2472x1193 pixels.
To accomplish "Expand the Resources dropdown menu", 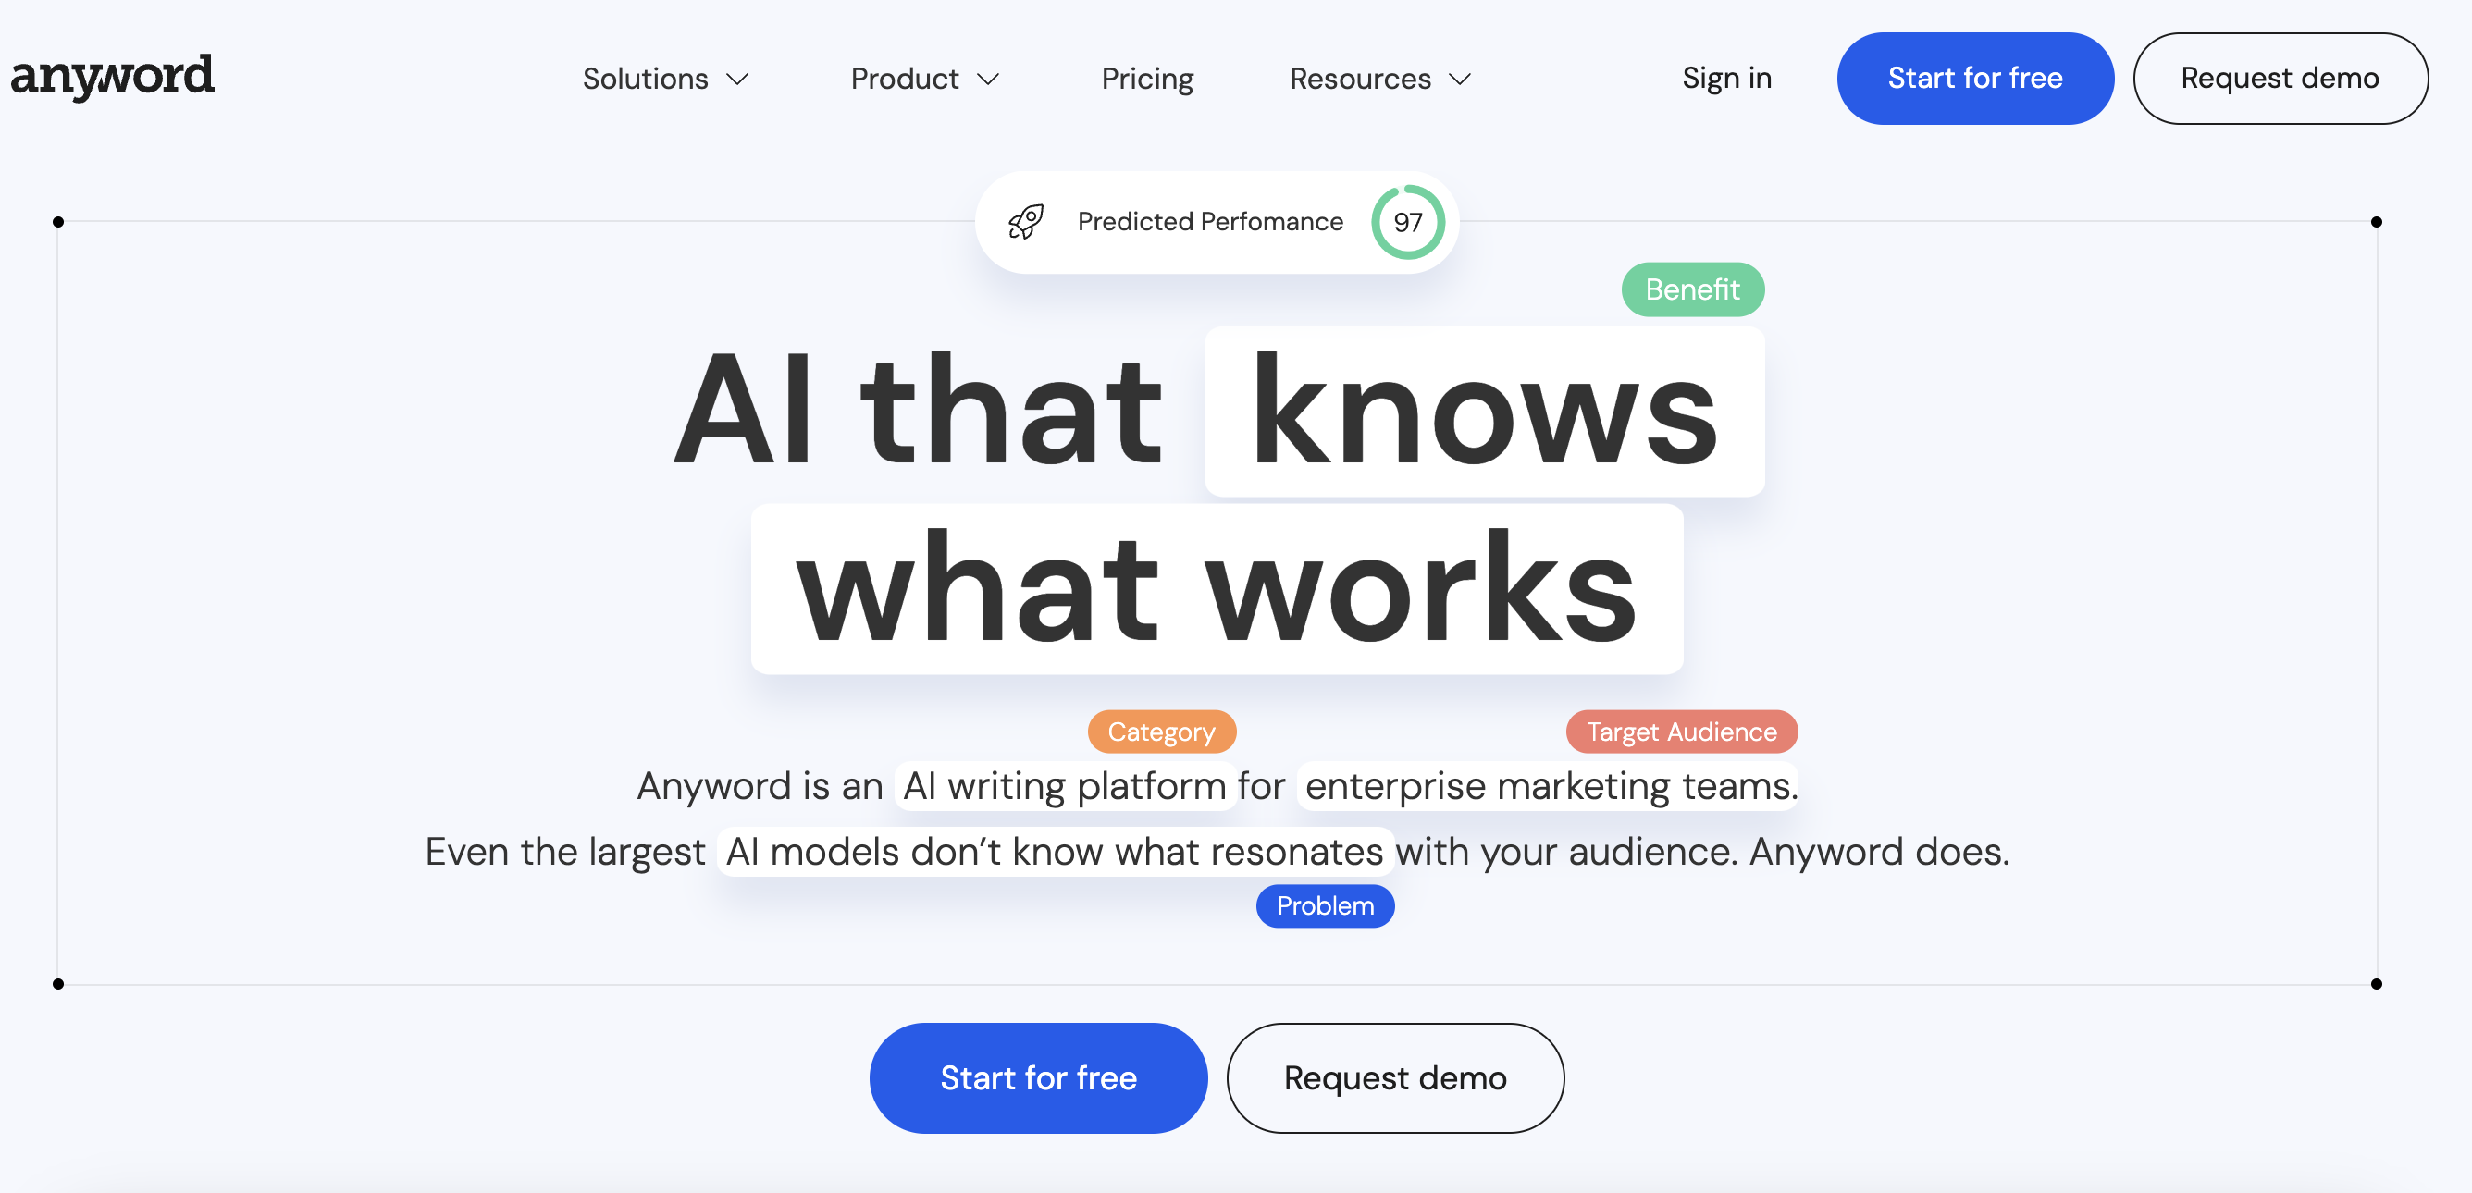I will 1379,78.
